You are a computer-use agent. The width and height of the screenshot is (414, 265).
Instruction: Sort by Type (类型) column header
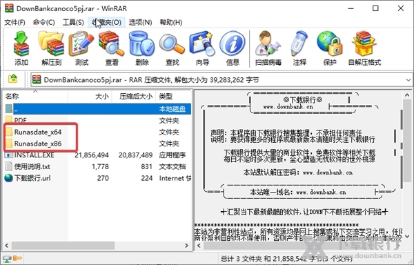click(173, 97)
